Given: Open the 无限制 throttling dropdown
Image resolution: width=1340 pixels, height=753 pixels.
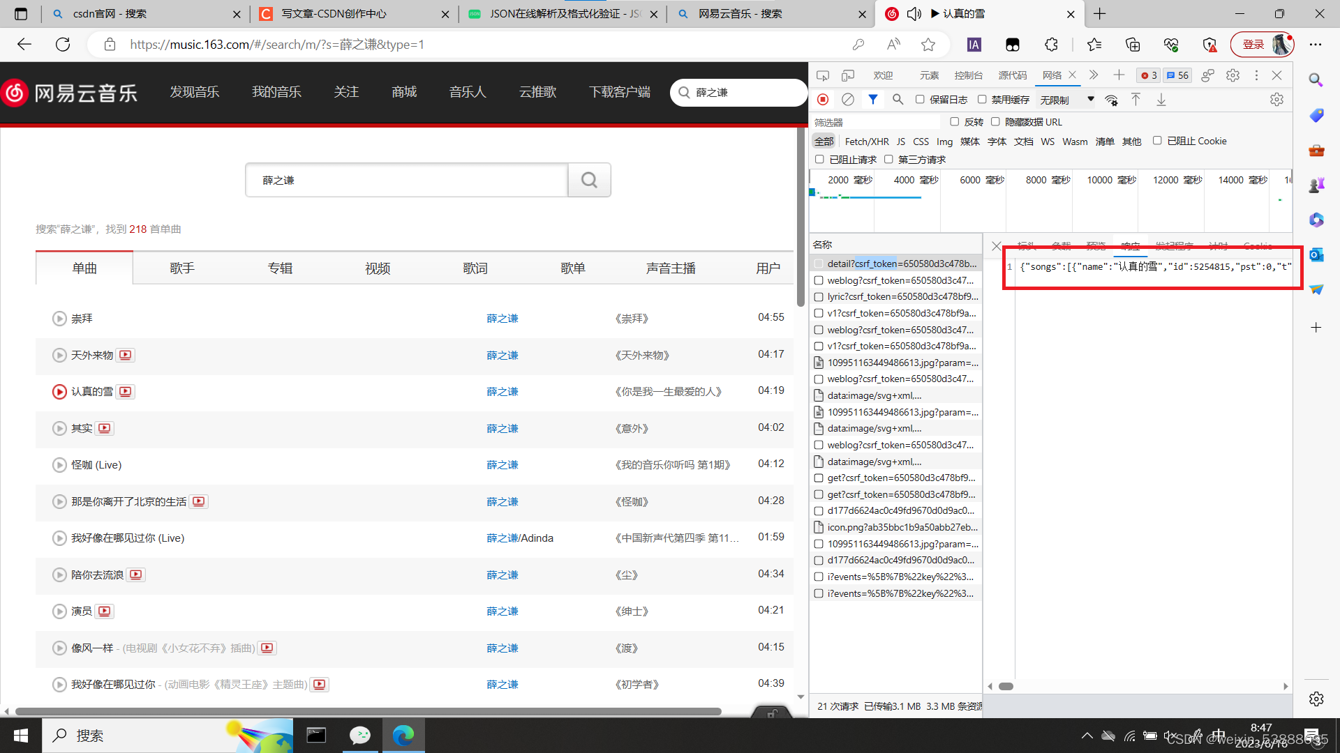Looking at the screenshot, I should pos(1066,100).
